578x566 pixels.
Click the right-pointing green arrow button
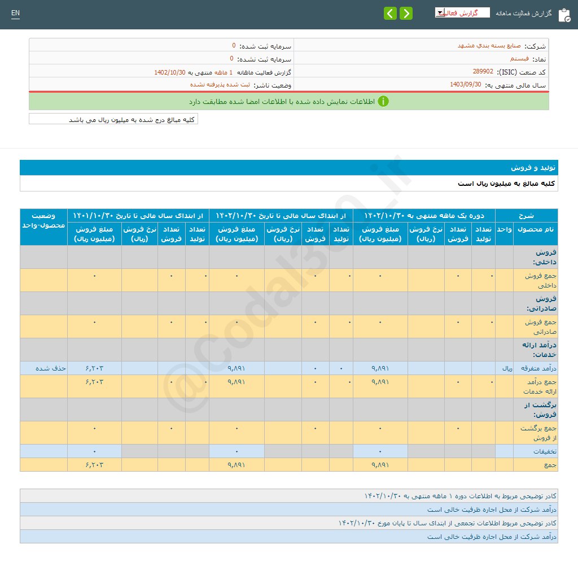pos(406,14)
